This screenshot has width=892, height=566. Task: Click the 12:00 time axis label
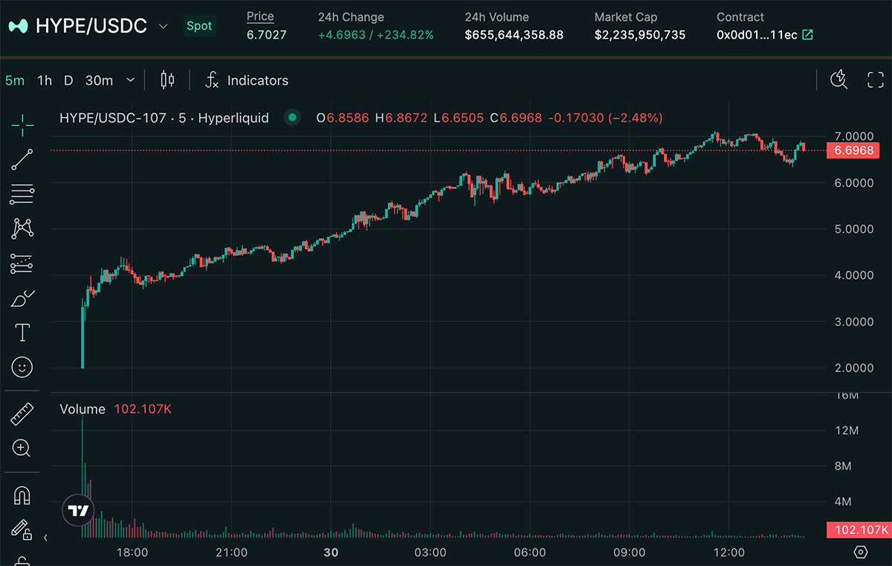click(728, 552)
